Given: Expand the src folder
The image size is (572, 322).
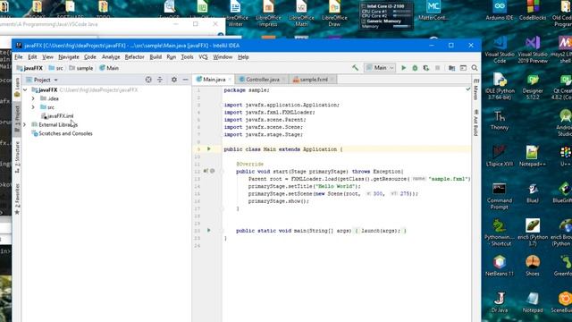Looking at the screenshot, I should click(33, 107).
